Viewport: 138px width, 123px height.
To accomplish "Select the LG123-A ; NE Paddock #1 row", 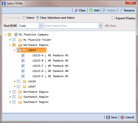I will click(x=50, y=55).
